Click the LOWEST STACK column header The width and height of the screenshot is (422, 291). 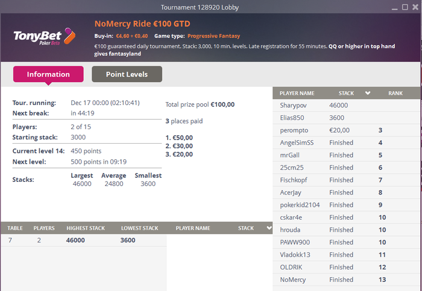[x=139, y=228]
